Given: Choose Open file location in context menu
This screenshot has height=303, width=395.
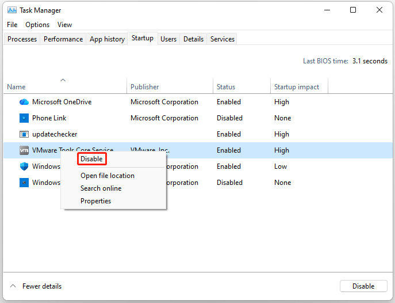Looking at the screenshot, I should point(108,176).
